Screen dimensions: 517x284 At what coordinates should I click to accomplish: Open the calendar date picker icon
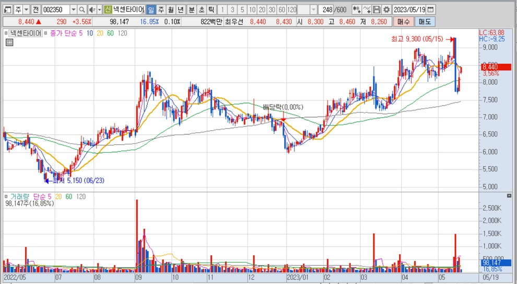pyautogui.click(x=430, y=9)
